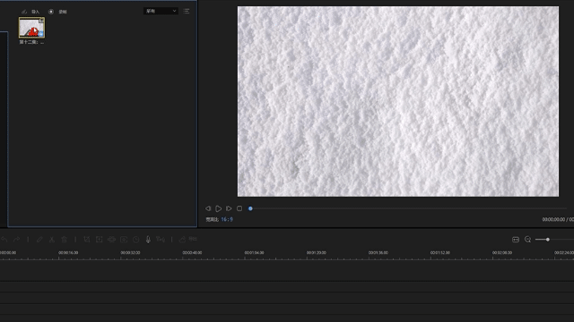574x322 pixels.
Task: Click the 00:01:04.00 timeline ruler mark
Action: click(255, 252)
